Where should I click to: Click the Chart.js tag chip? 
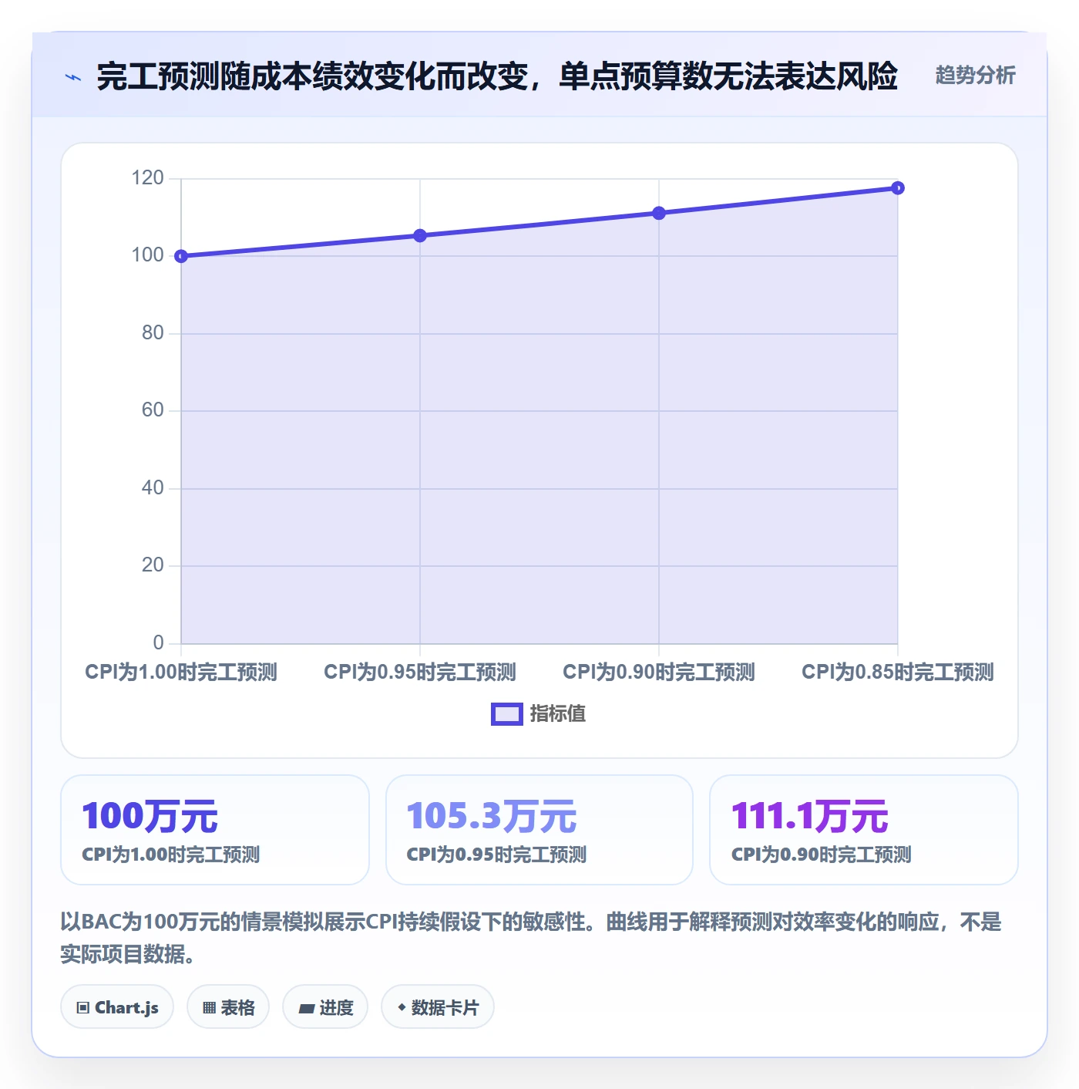pyautogui.click(x=117, y=1007)
